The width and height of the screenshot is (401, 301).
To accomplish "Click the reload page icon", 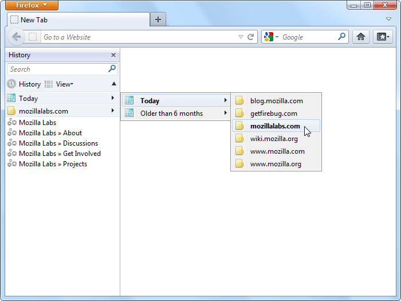I will click(250, 37).
